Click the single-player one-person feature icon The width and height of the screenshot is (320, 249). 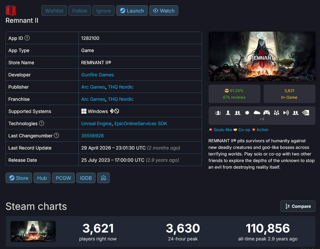228,113
